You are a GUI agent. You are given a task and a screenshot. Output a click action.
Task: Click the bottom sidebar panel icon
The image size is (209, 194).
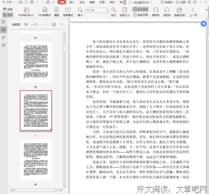(x=3, y=45)
